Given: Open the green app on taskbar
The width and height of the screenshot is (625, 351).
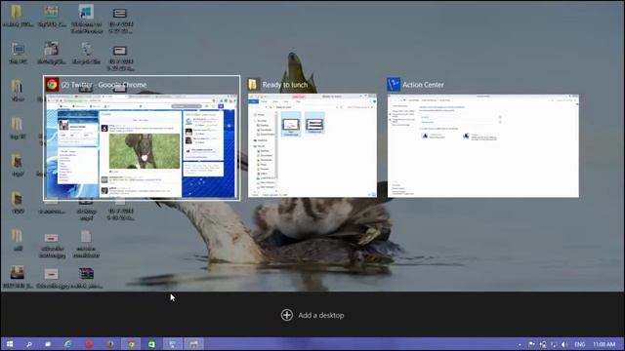Looking at the screenshot, I should [x=151, y=344].
